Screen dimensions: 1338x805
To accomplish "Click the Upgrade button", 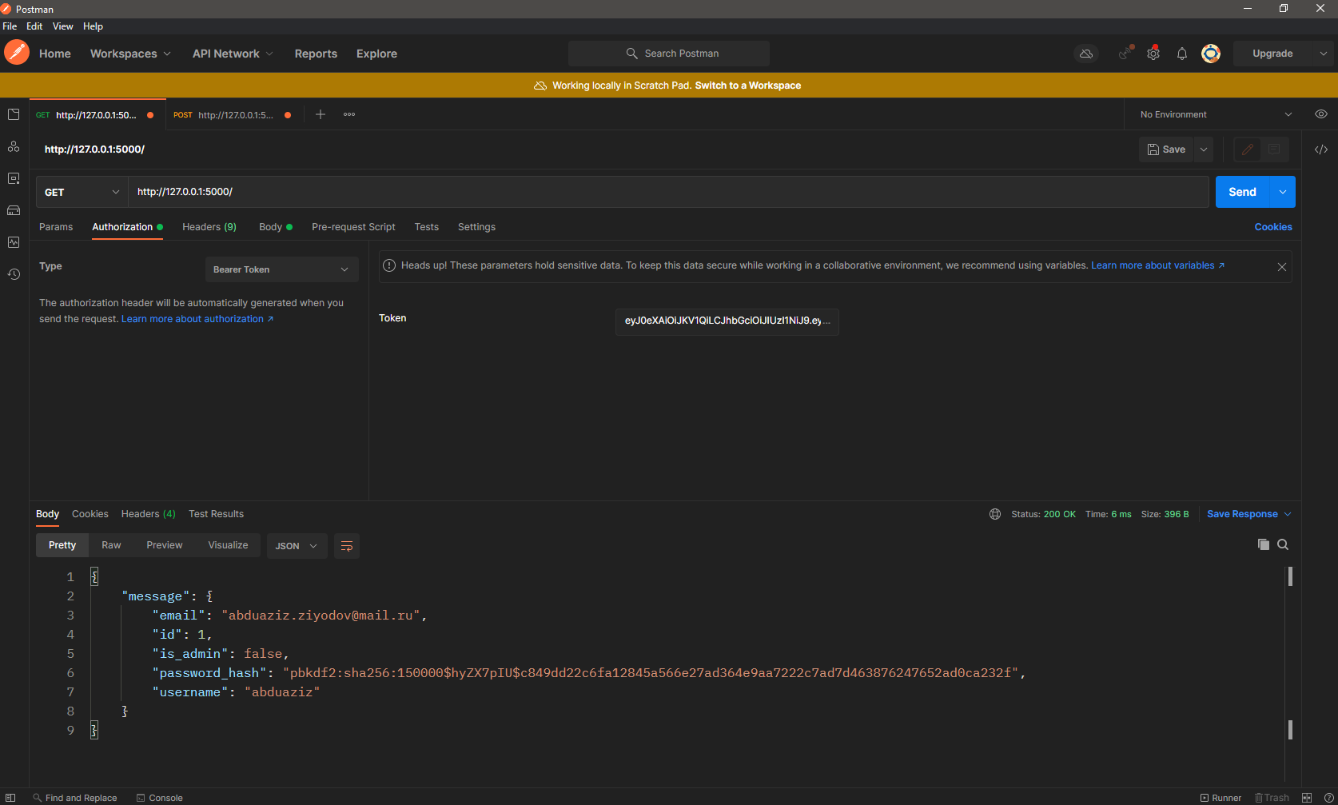I will pos(1272,54).
